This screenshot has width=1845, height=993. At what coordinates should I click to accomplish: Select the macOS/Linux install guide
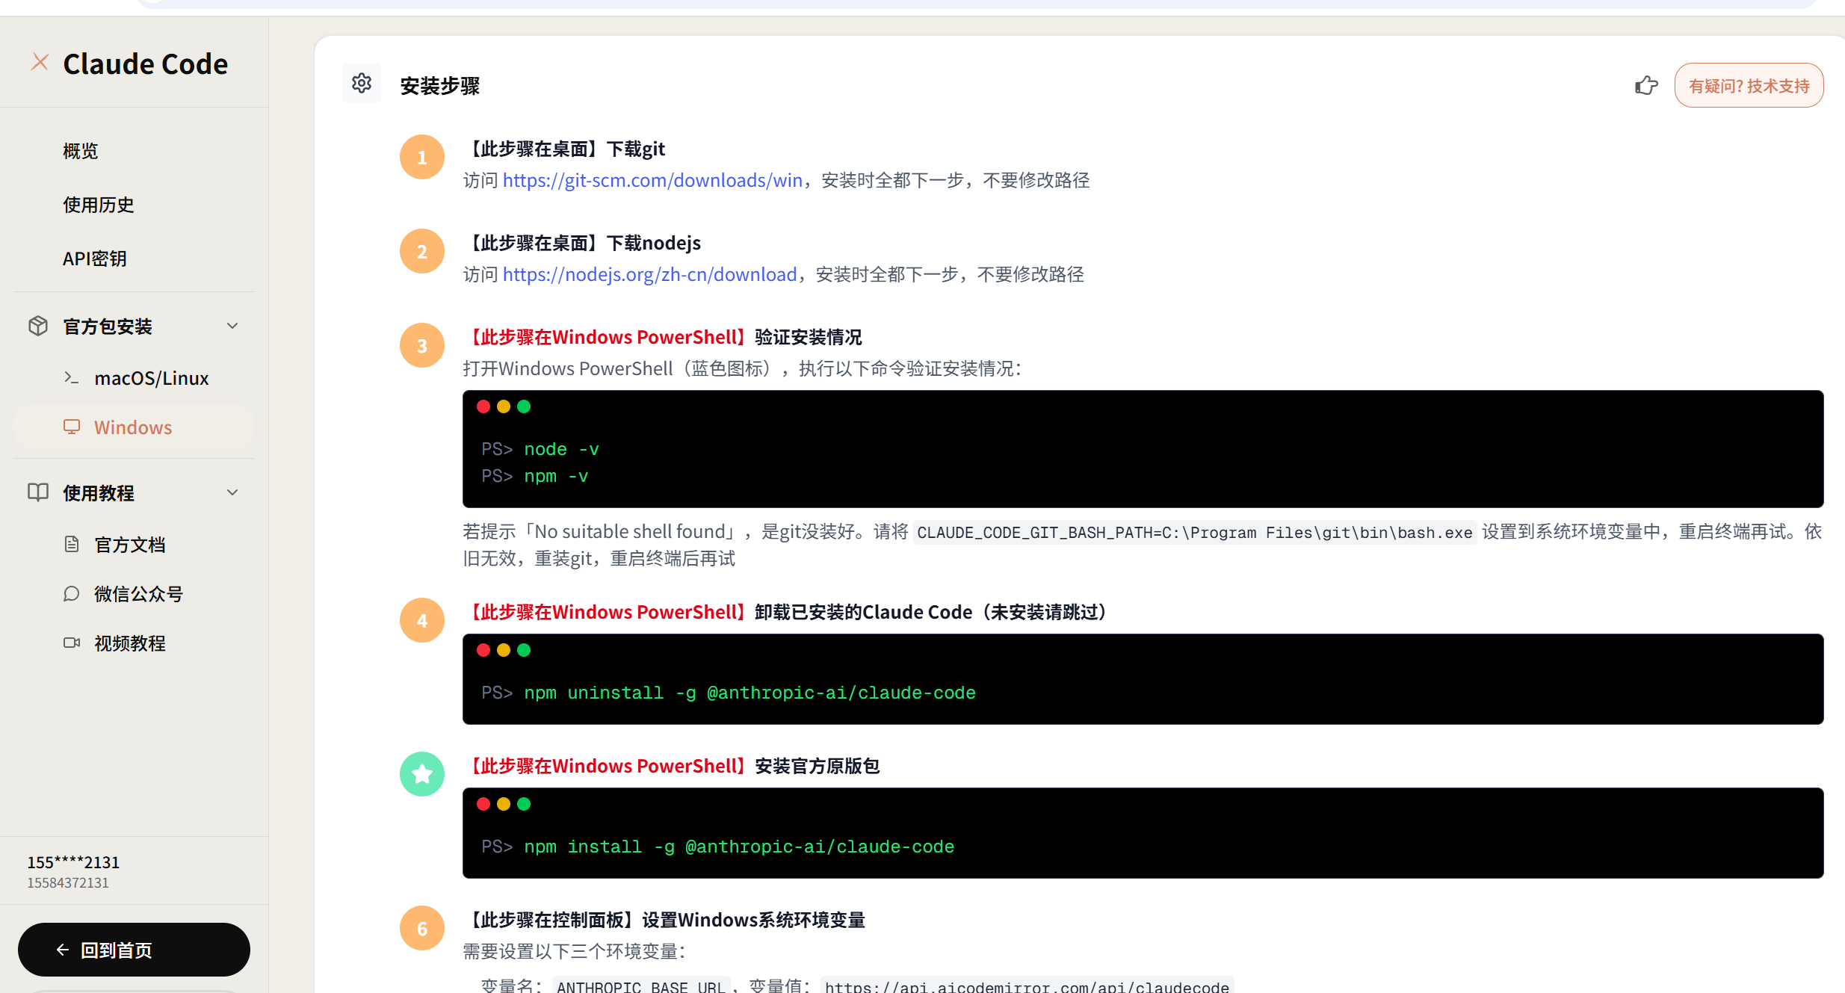pos(152,378)
